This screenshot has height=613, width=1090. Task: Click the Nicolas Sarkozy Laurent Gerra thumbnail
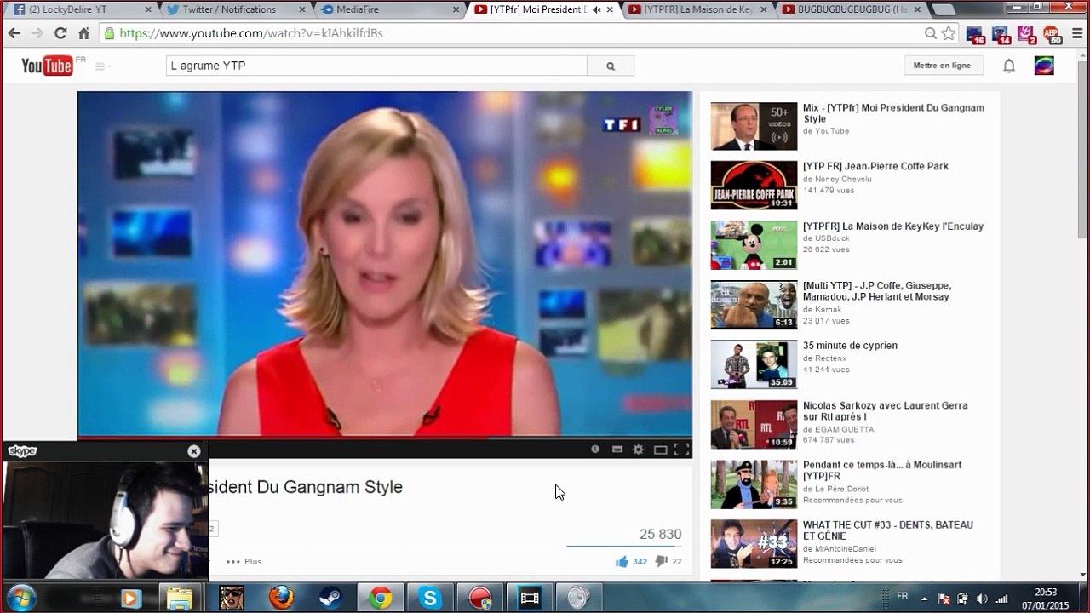click(x=754, y=425)
